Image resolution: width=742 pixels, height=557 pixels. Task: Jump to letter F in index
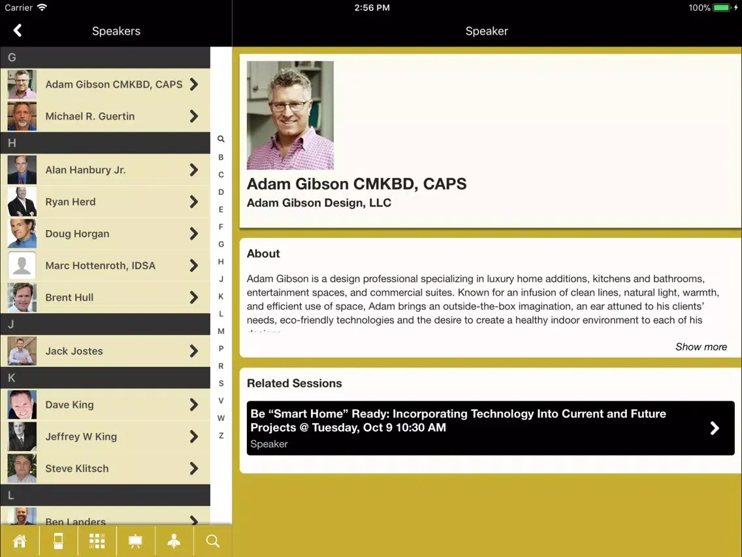click(x=221, y=227)
